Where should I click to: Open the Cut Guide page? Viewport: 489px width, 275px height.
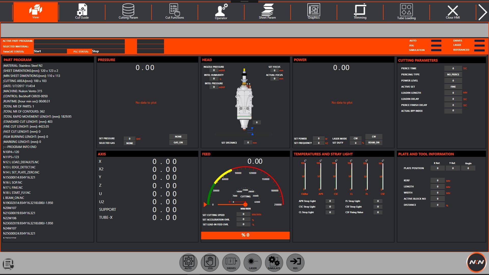pos(82,12)
